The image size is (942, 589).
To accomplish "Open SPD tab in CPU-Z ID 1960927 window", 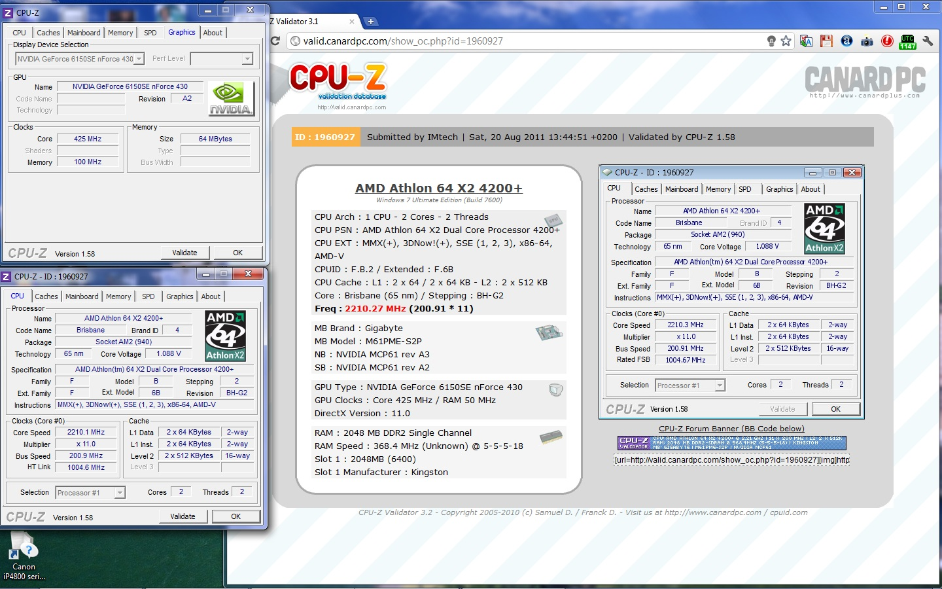I will pos(148,296).
